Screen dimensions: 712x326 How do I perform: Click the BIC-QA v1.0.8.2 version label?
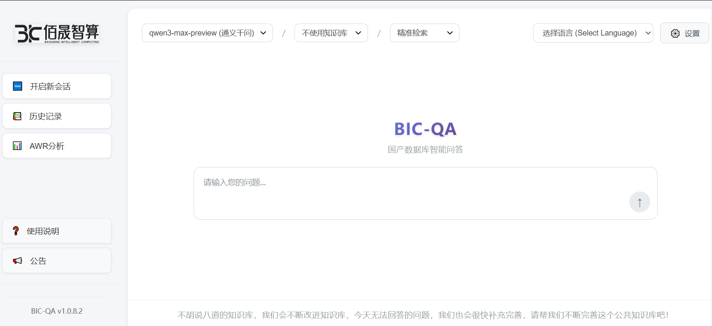point(57,311)
